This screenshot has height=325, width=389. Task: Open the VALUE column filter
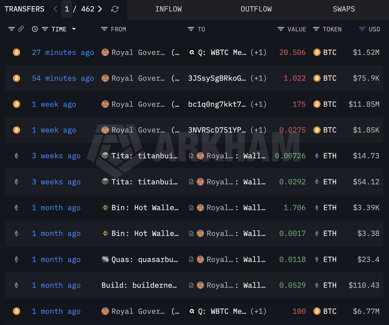click(x=281, y=29)
